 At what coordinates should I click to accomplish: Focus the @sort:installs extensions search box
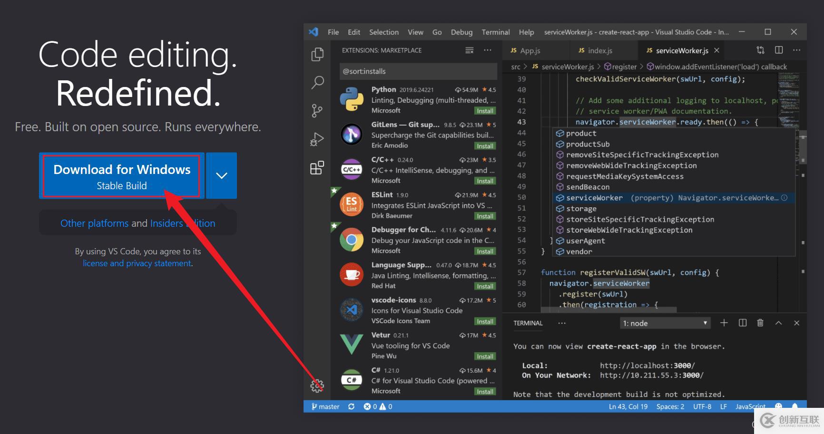pyautogui.click(x=418, y=71)
